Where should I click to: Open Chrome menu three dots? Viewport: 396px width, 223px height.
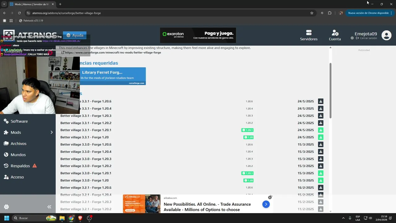pos(391,13)
